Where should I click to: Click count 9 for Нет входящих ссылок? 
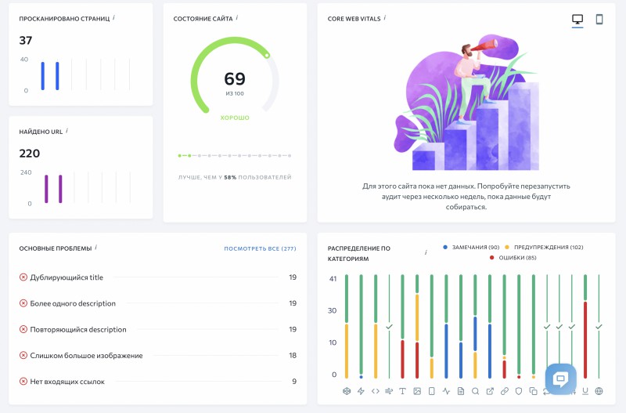(x=294, y=381)
